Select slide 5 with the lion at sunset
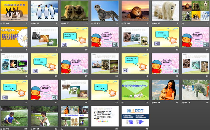Image resolution: width=210 pixels, height=130 pixels. [135, 11]
